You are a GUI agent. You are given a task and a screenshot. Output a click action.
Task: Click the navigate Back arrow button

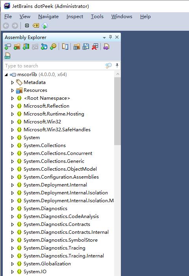(x=6, y=26)
